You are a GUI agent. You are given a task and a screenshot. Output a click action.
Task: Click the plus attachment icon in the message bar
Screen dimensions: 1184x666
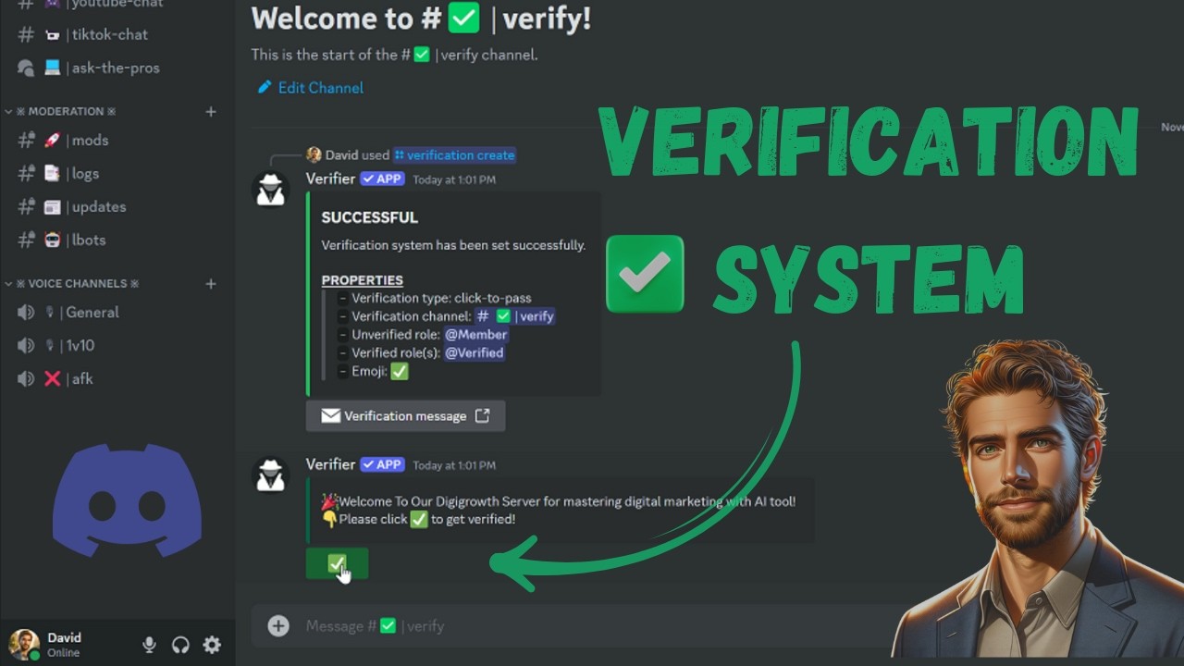pos(278,626)
